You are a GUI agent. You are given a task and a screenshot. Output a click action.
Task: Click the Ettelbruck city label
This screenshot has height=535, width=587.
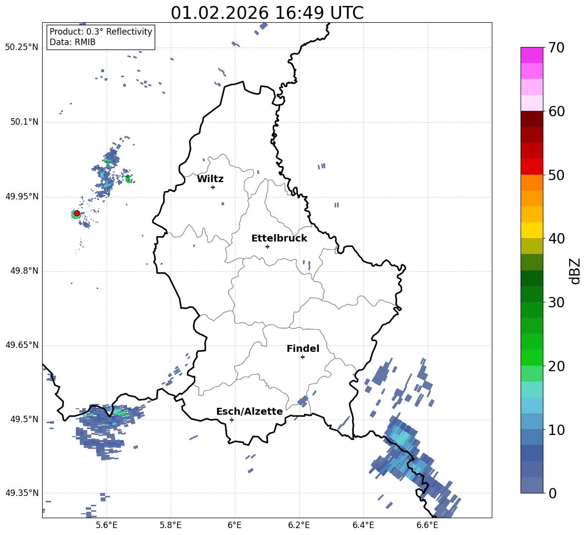click(279, 239)
